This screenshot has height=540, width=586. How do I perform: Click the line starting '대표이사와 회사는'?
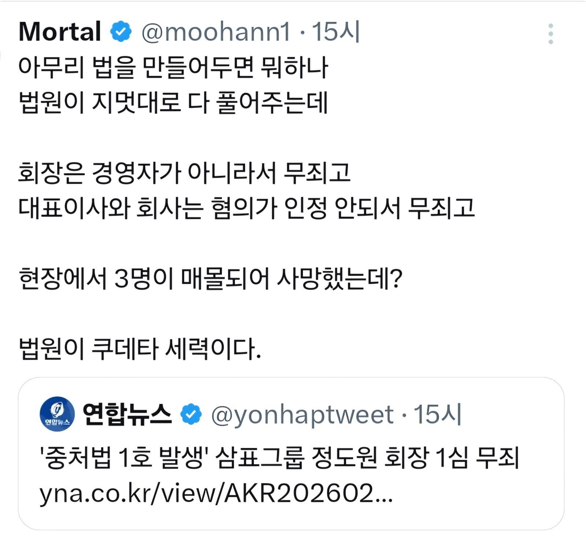[246, 208]
